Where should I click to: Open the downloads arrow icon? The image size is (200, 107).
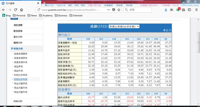[x=166, y=10]
